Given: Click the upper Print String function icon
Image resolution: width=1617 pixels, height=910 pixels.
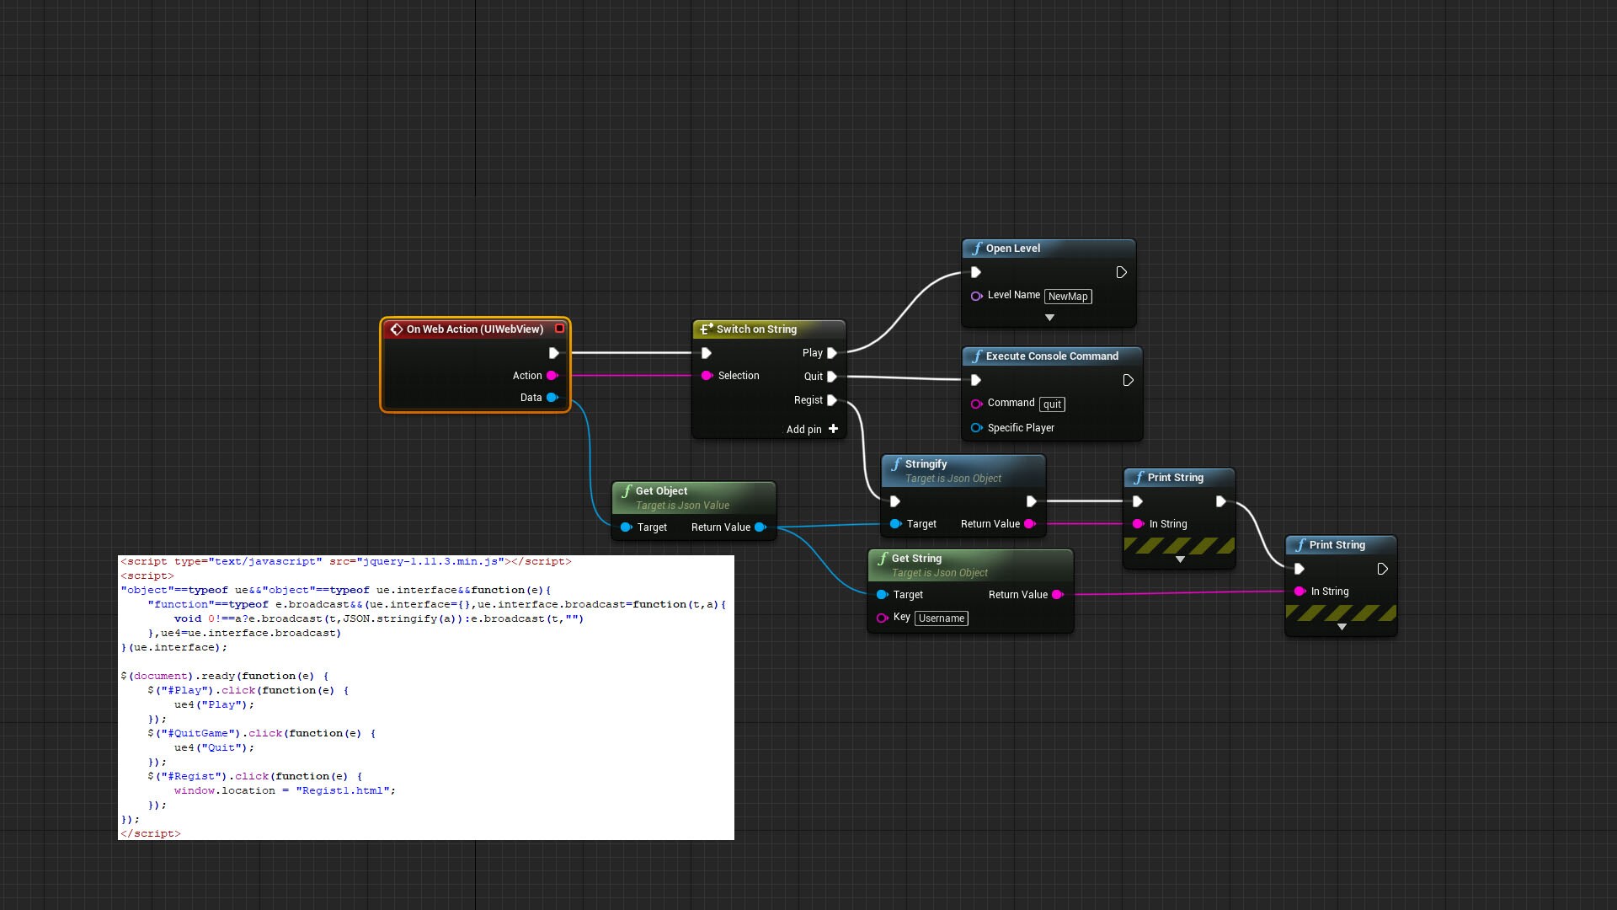Looking at the screenshot, I should (1139, 478).
